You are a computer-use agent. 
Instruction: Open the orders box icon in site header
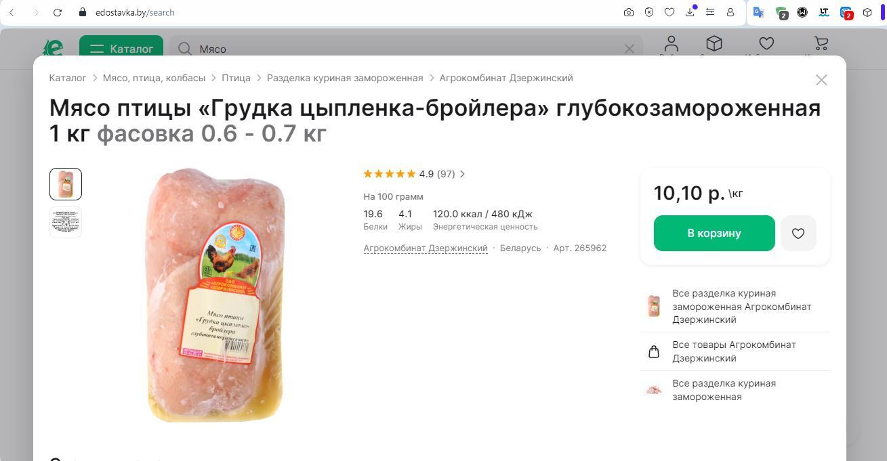(714, 45)
